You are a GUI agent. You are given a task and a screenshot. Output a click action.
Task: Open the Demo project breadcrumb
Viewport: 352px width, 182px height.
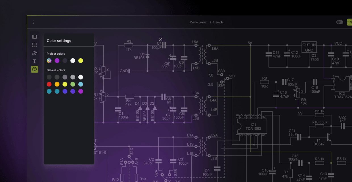[x=199, y=22]
